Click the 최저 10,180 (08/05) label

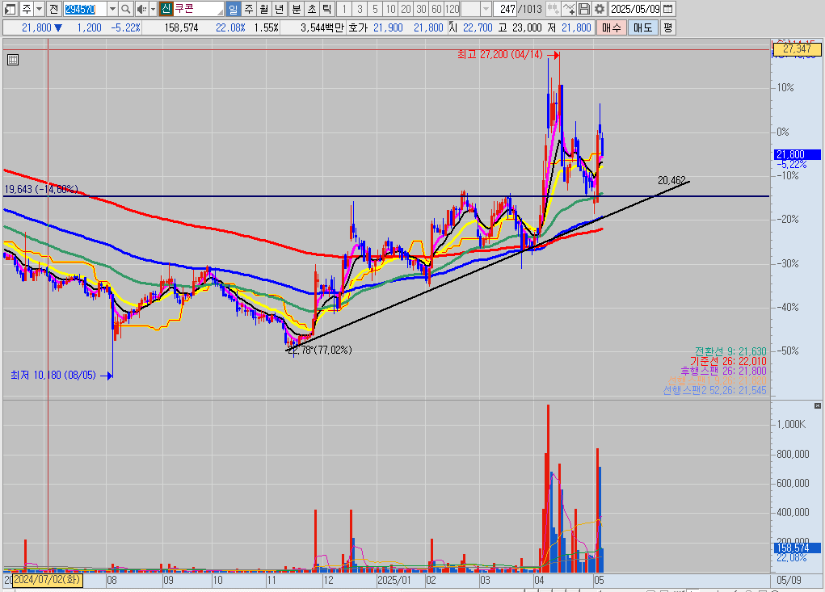[53, 375]
